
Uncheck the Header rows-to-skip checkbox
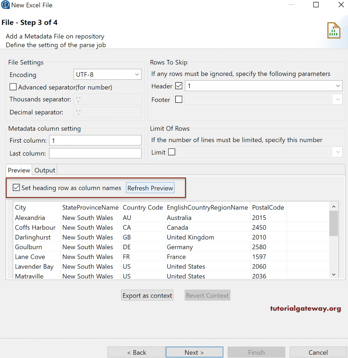click(x=179, y=86)
